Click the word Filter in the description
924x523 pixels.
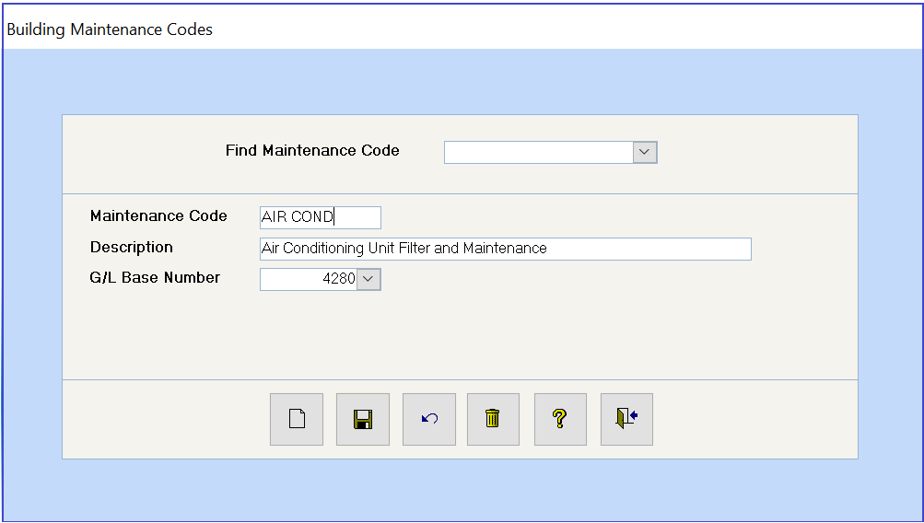click(x=415, y=249)
